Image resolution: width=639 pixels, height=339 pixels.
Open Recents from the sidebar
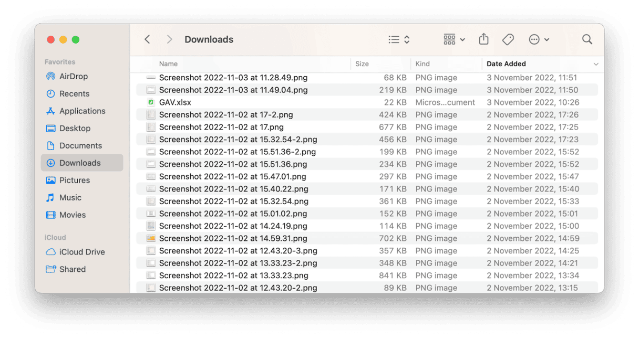[x=70, y=93]
